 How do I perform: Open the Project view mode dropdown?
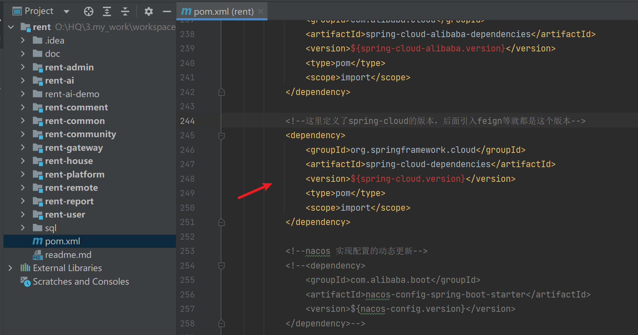point(67,11)
